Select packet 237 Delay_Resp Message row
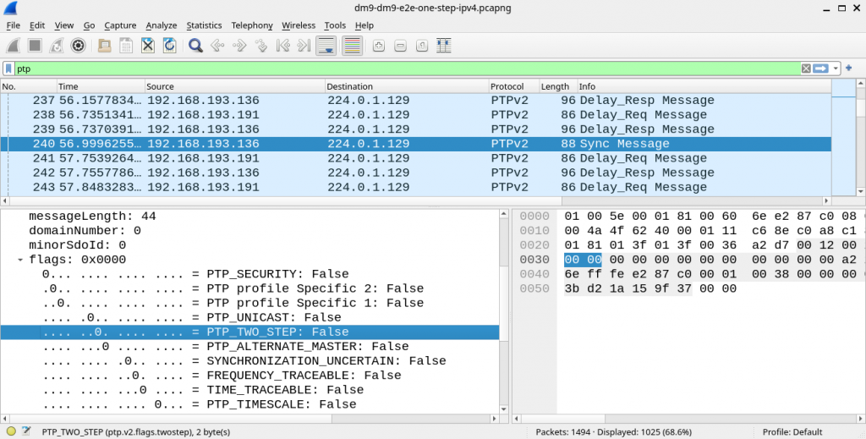This screenshot has width=866, height=439. tap(416, 101)
